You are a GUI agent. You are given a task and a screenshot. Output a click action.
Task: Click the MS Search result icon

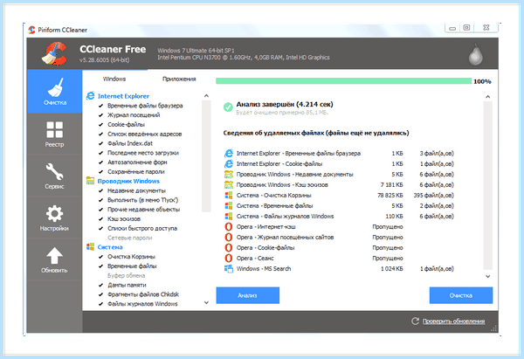point(229,268)
